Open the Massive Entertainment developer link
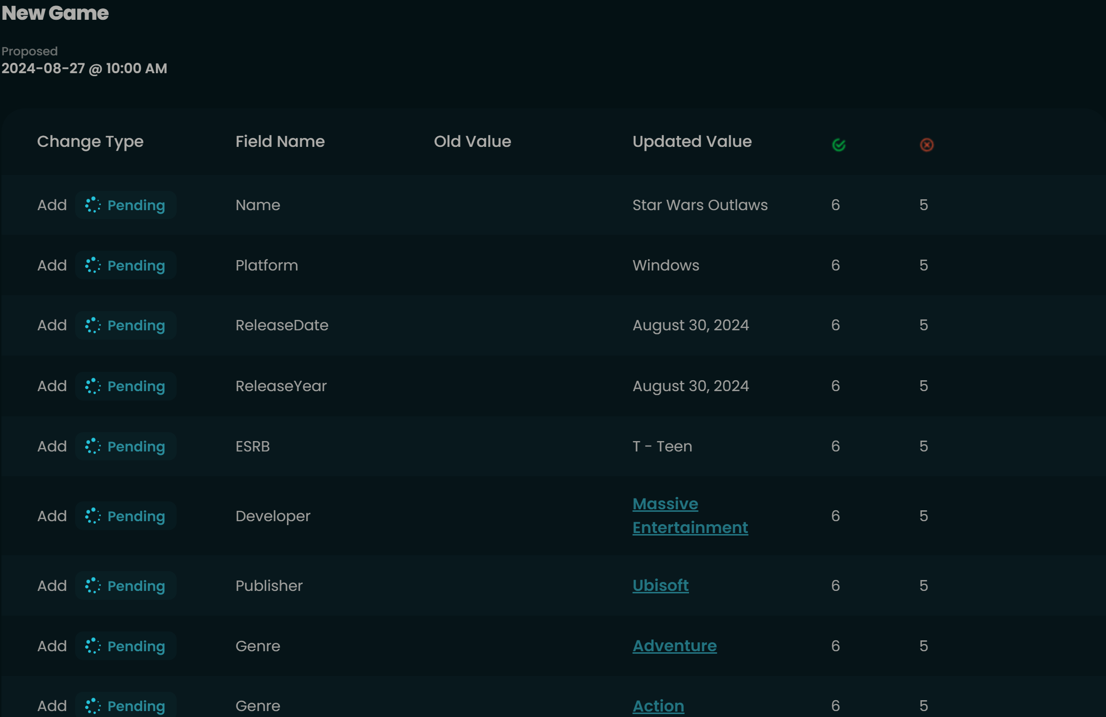Image resolution: width=1106 pixels, height=717 pixels. 690,516
